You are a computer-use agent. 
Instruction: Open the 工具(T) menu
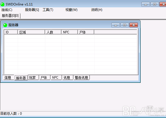point(48,10)
